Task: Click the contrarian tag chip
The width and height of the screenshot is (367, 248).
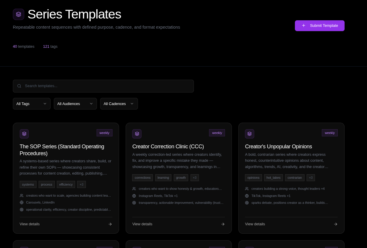Action: [x=295, y=178]
